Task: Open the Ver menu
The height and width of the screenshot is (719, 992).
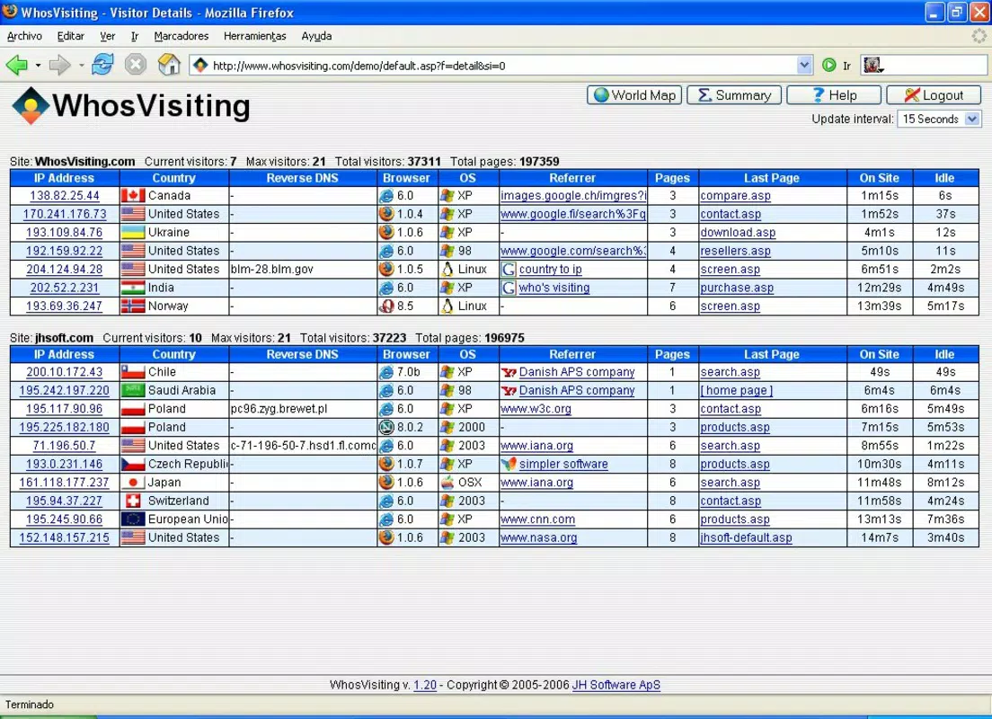Action: [108, 36]
